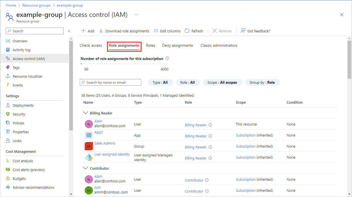Open Alain's user profile link
This screenshot has height=197, width=352.
pyautogui.click(x=98, y=121)
